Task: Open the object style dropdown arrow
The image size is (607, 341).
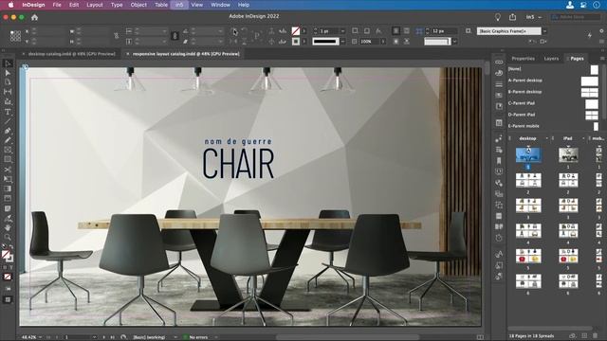Action: tap(544, 31)
